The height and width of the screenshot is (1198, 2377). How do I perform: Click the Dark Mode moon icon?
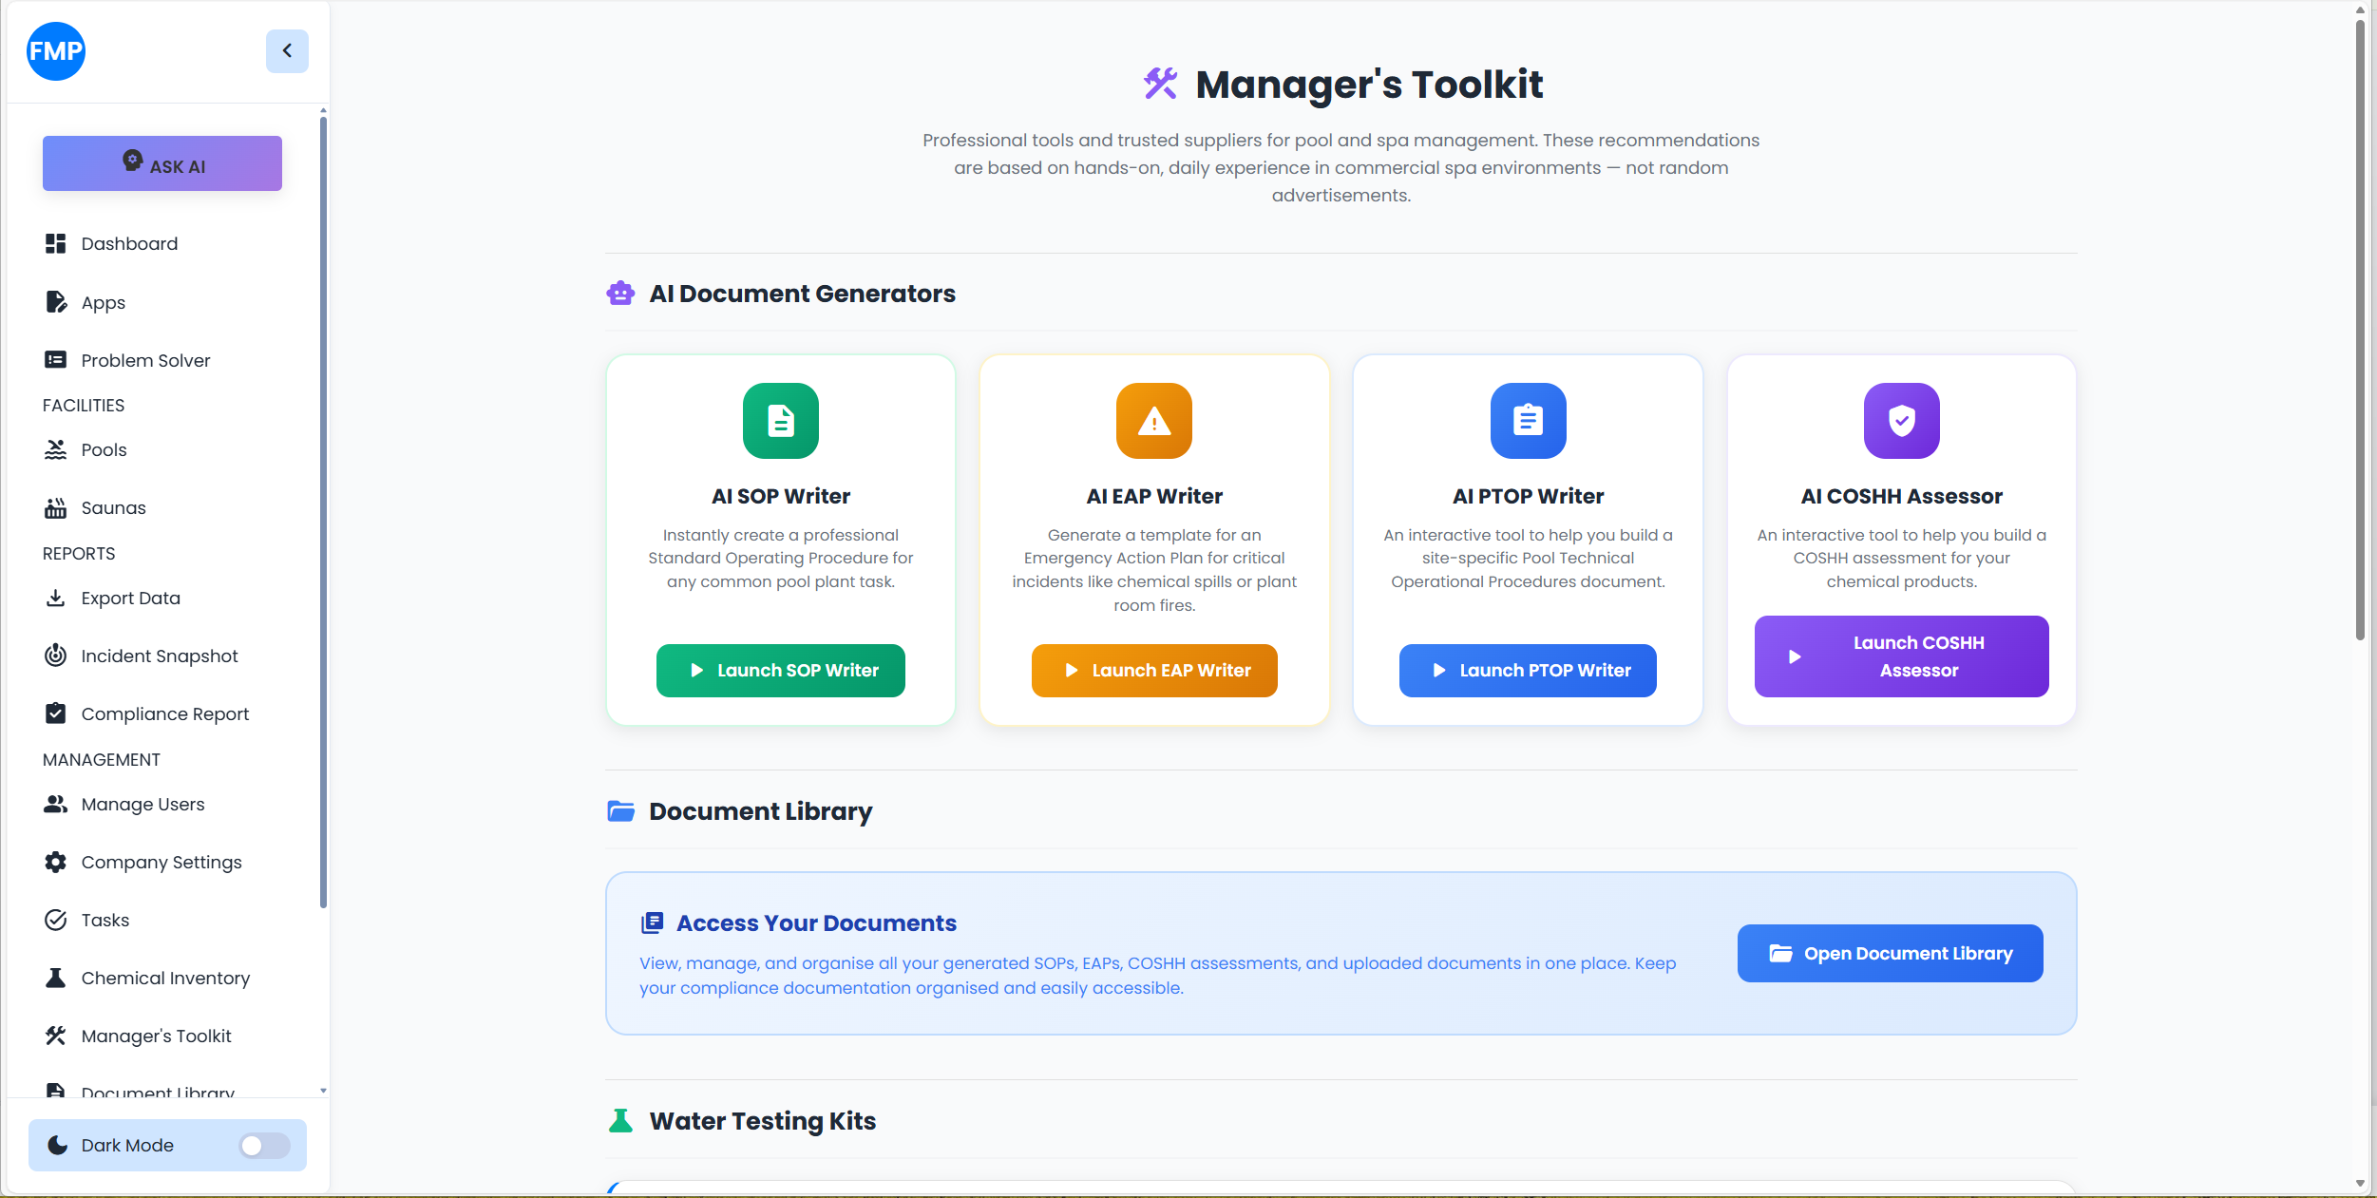pos(58,1146)
